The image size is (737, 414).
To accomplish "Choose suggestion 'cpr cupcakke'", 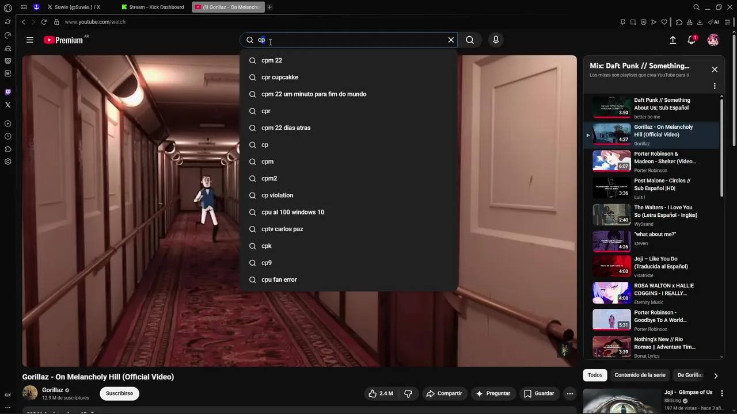I will pos(349,77).
